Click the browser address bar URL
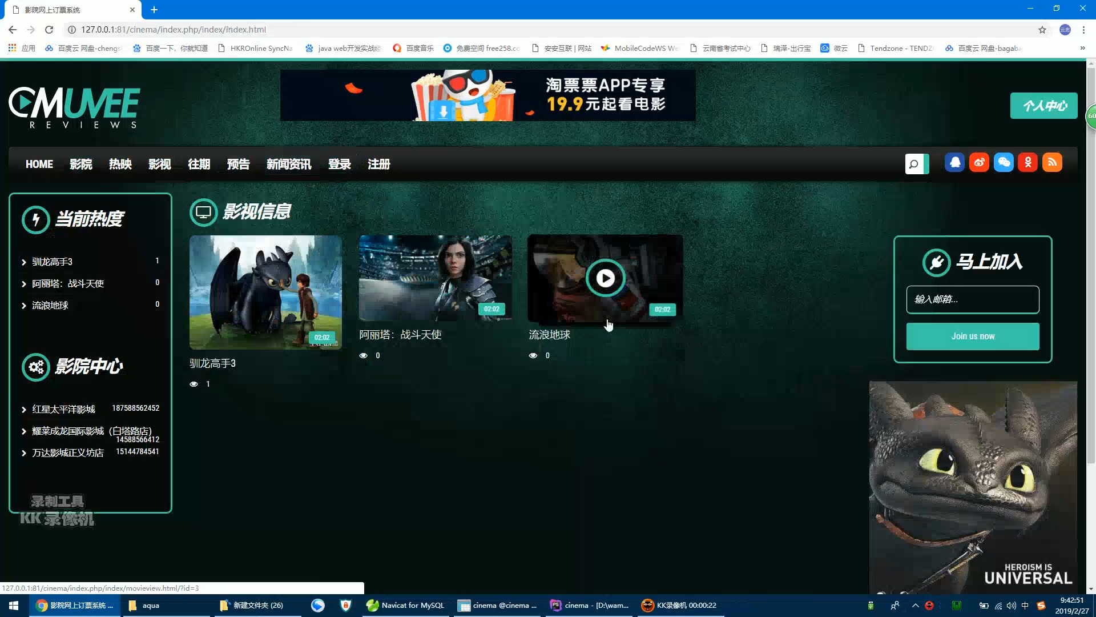This screenshot has width=1096, height=617. tap(173, 30)
